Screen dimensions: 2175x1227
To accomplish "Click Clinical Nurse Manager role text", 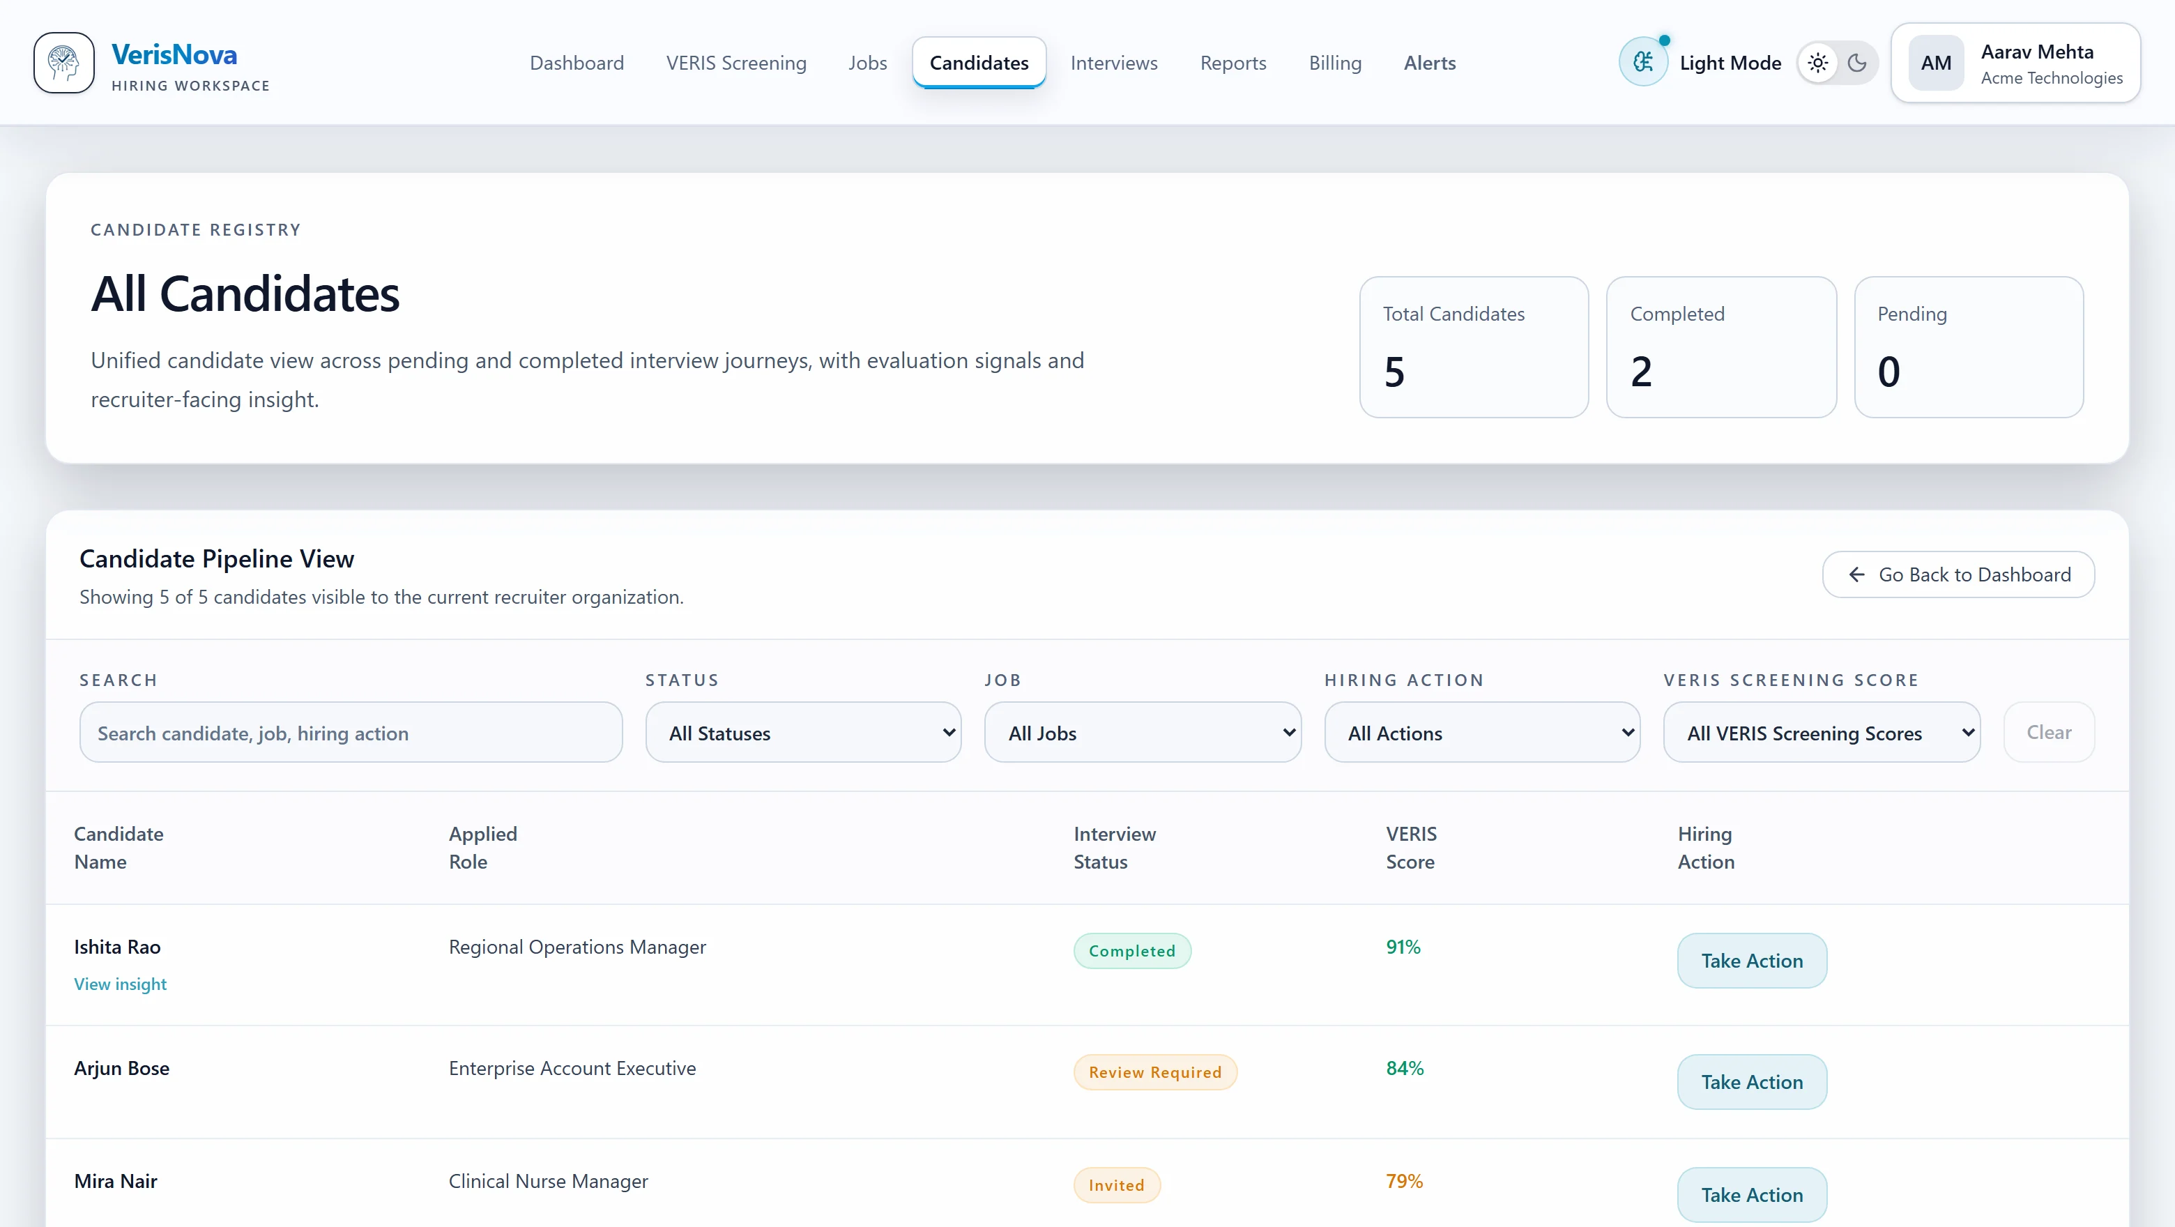I will [548, 1182].
